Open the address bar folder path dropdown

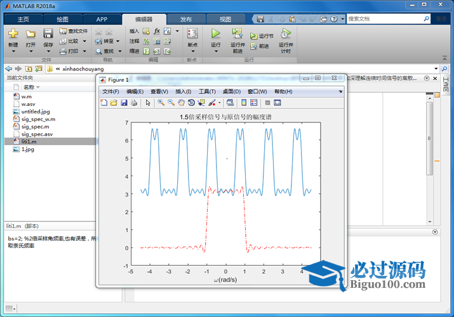coord(436,68)
